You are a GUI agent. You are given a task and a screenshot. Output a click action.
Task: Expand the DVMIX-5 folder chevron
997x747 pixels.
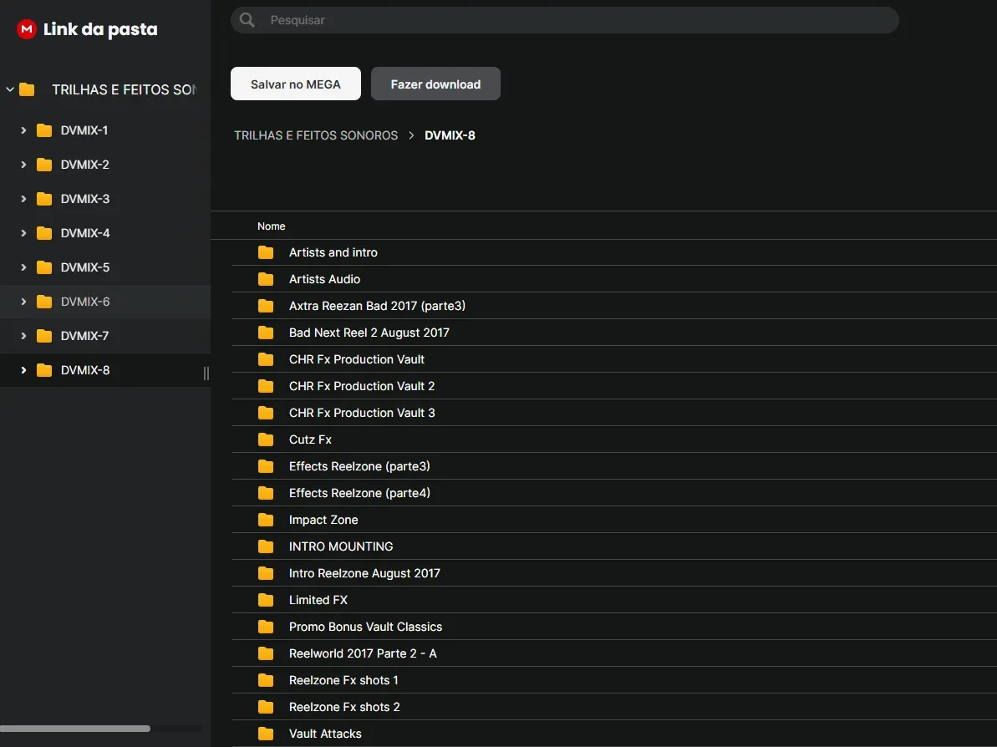tap(23, 267)
